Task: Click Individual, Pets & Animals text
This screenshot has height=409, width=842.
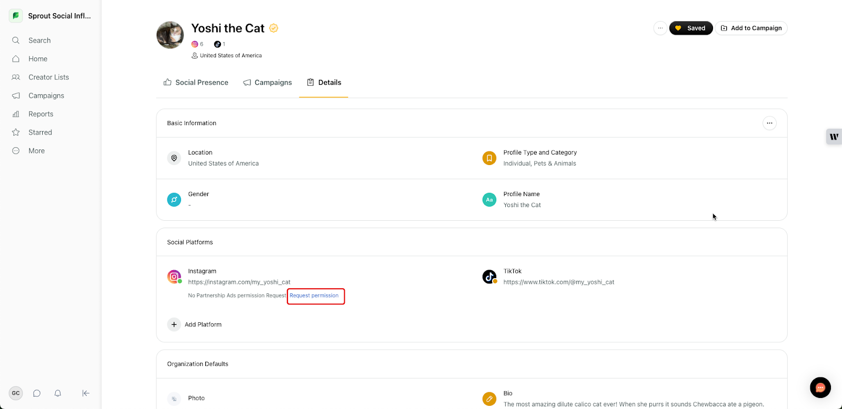Action: coord(540,163)
